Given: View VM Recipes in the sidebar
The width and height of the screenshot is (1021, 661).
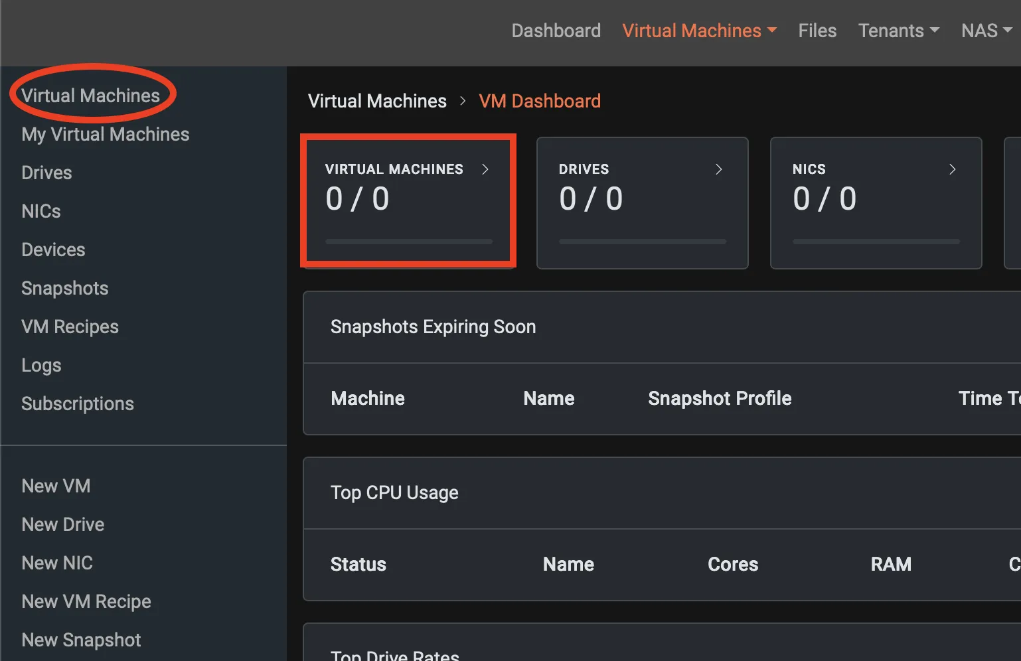Looking at the screenshot, I should (x=70, y=327).
